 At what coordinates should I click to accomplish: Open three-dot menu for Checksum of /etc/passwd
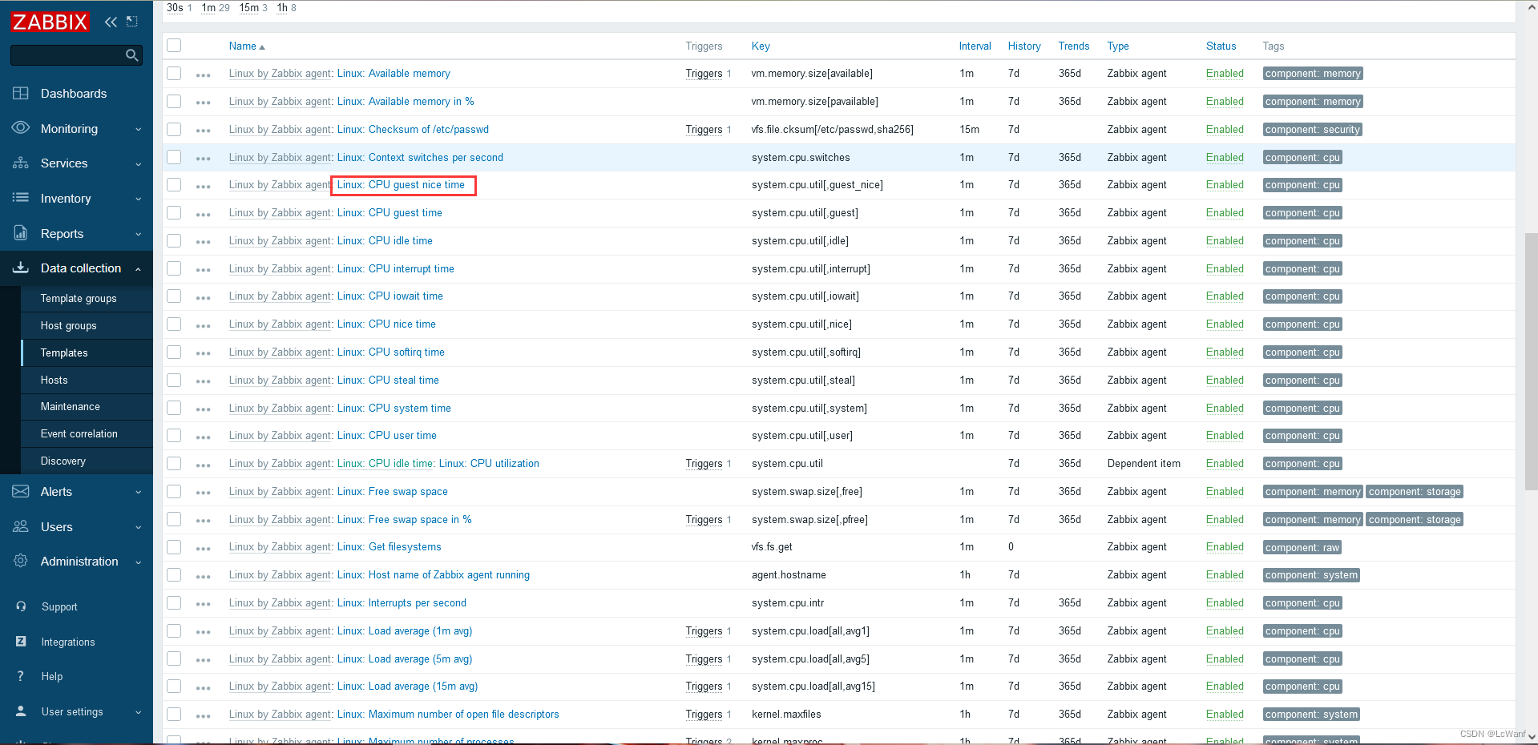click(x=203, y=131)
